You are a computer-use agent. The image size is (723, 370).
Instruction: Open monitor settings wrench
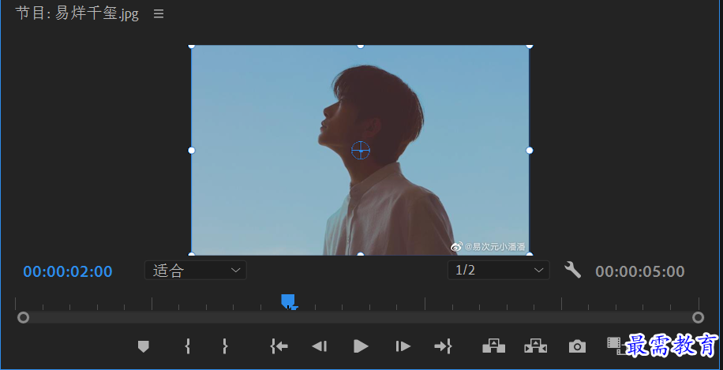pos(573,270)
